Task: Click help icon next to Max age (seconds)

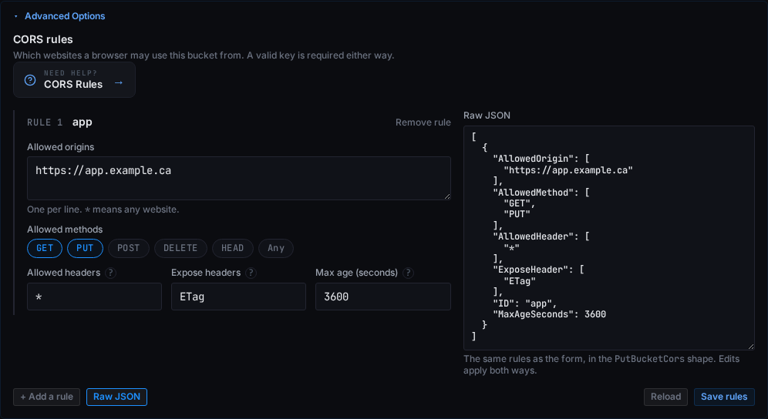Action: (x=408, y=273)
